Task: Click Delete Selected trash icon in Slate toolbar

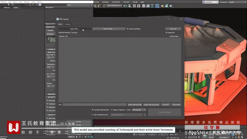Action: click(x=9, y=5)
